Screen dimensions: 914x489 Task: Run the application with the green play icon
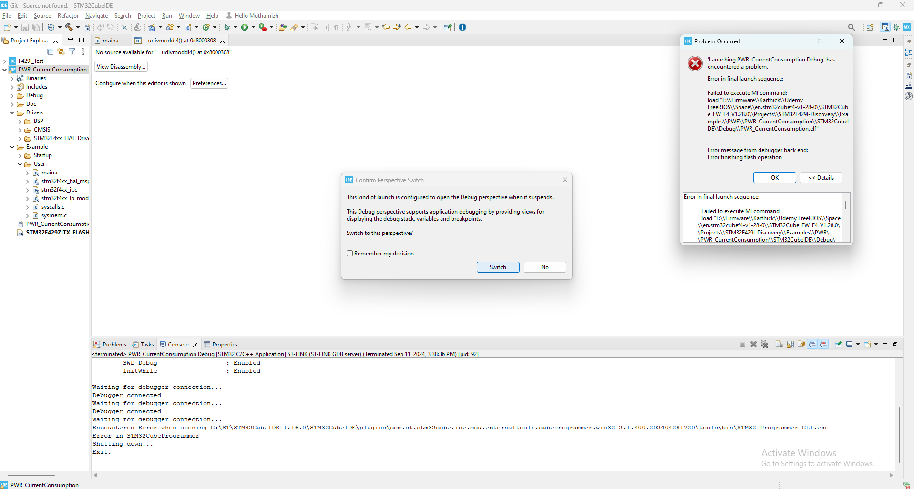click(245, 27)
